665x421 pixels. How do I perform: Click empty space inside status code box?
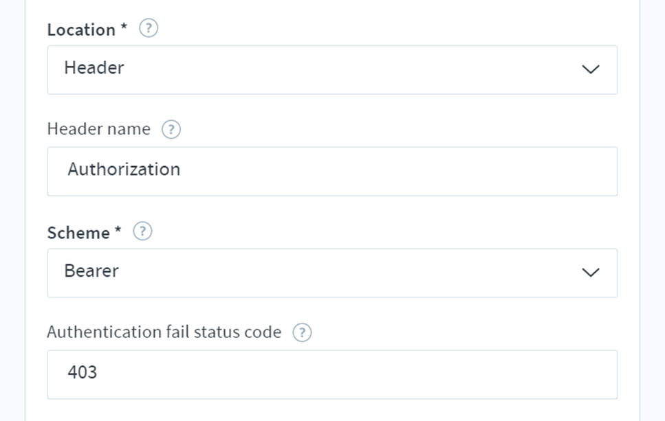point(356,374)
